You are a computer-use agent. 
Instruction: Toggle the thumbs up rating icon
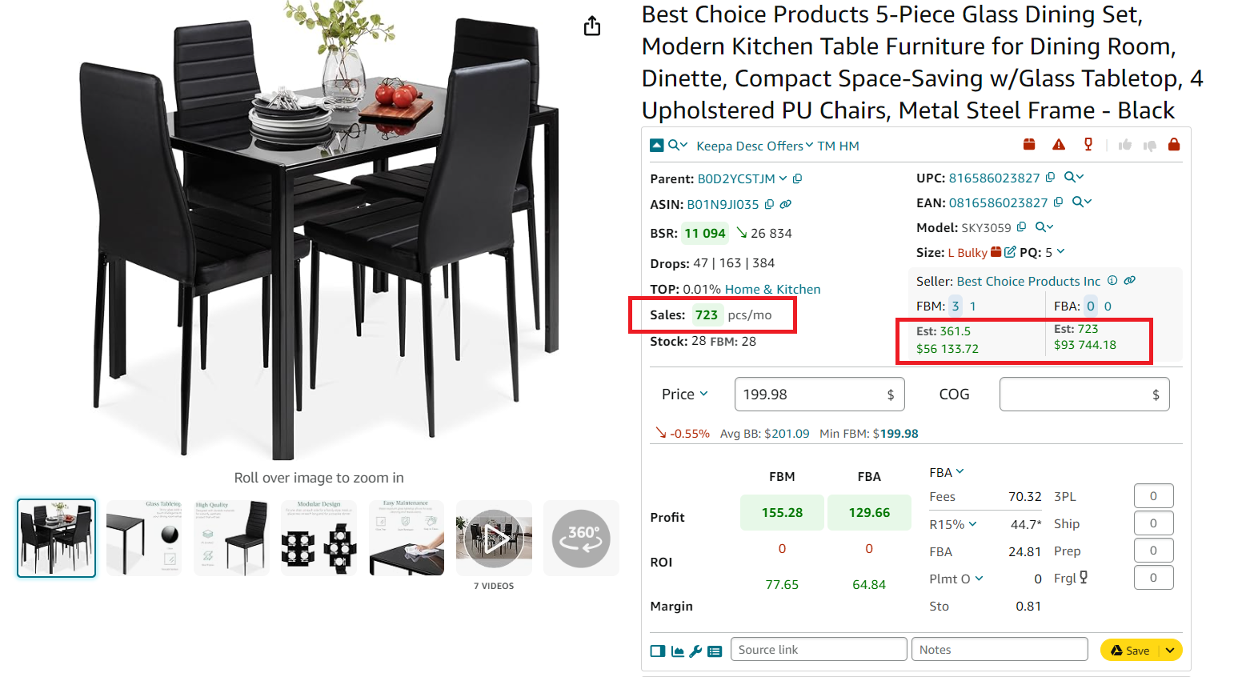(x=1124, y=145)
